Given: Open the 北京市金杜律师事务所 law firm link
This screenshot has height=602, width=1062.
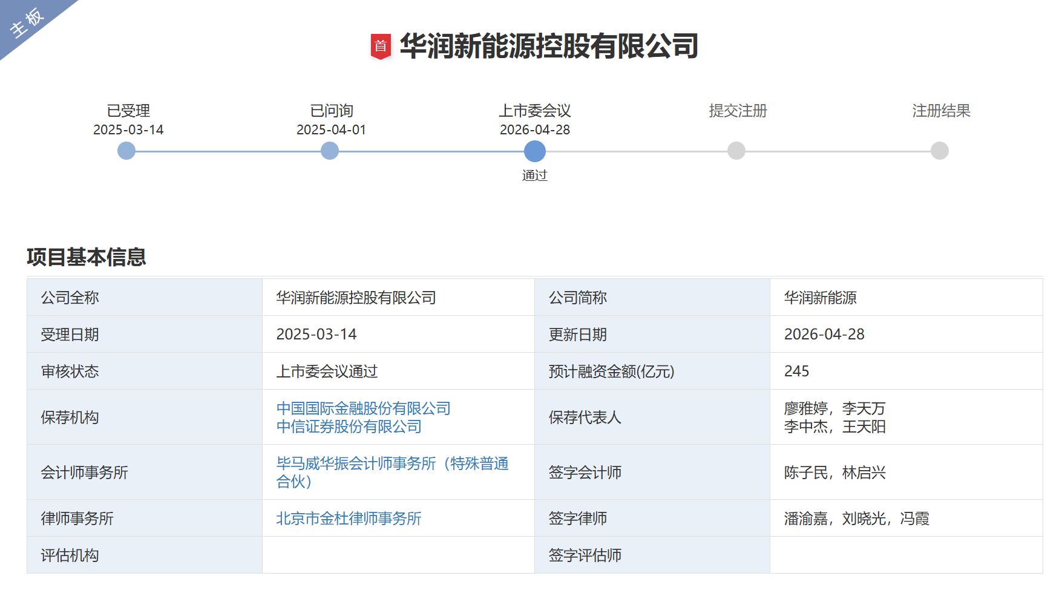Looking at the screenshot, I should (349, 519).
